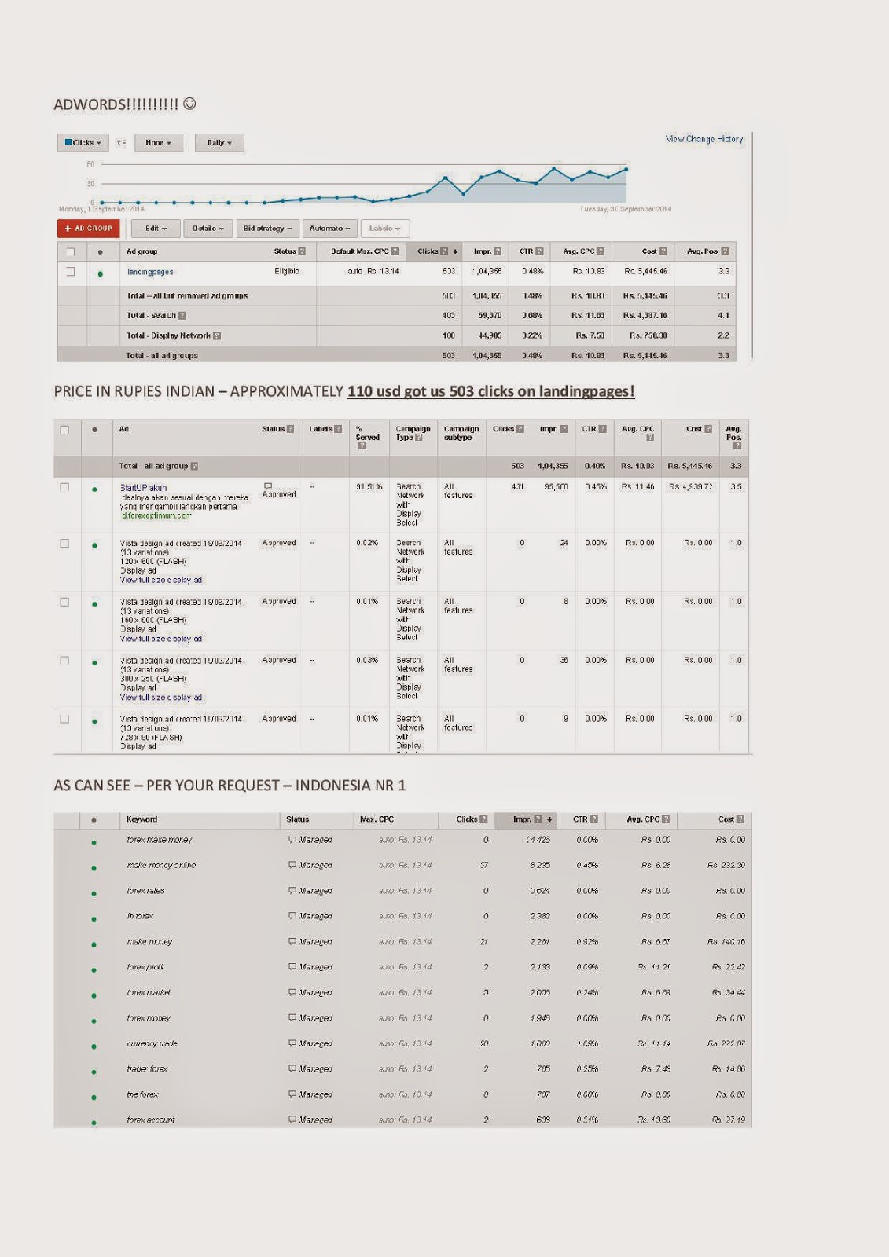The width and height of the screenshot is (889, 1257).
Task: Tick the checkbox for 120 x 600 FLASH ad
Action: point(64,544)
